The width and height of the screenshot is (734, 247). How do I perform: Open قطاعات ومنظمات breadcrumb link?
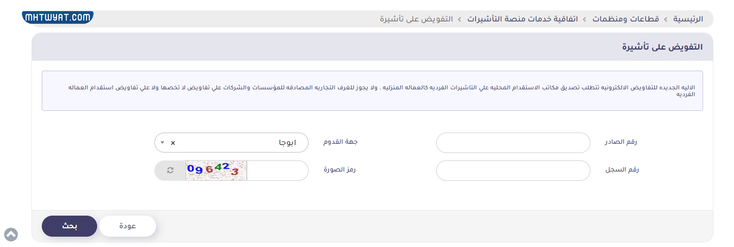[625, 19]
